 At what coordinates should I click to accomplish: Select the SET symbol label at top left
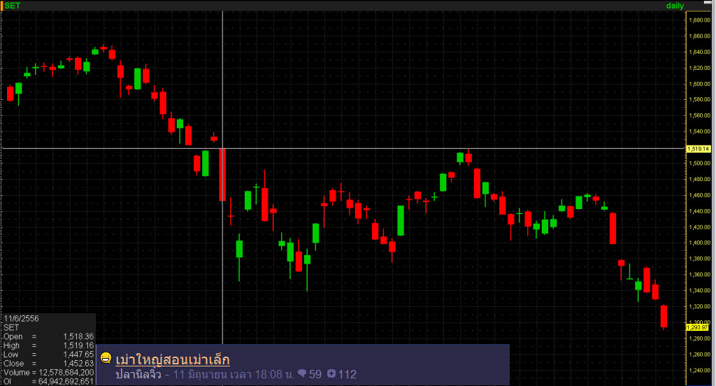coord(12,6)
